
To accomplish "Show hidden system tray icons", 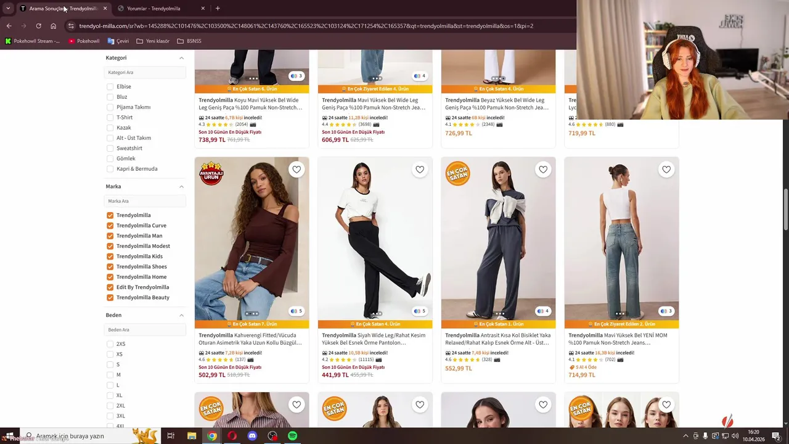I will (685, 436).
